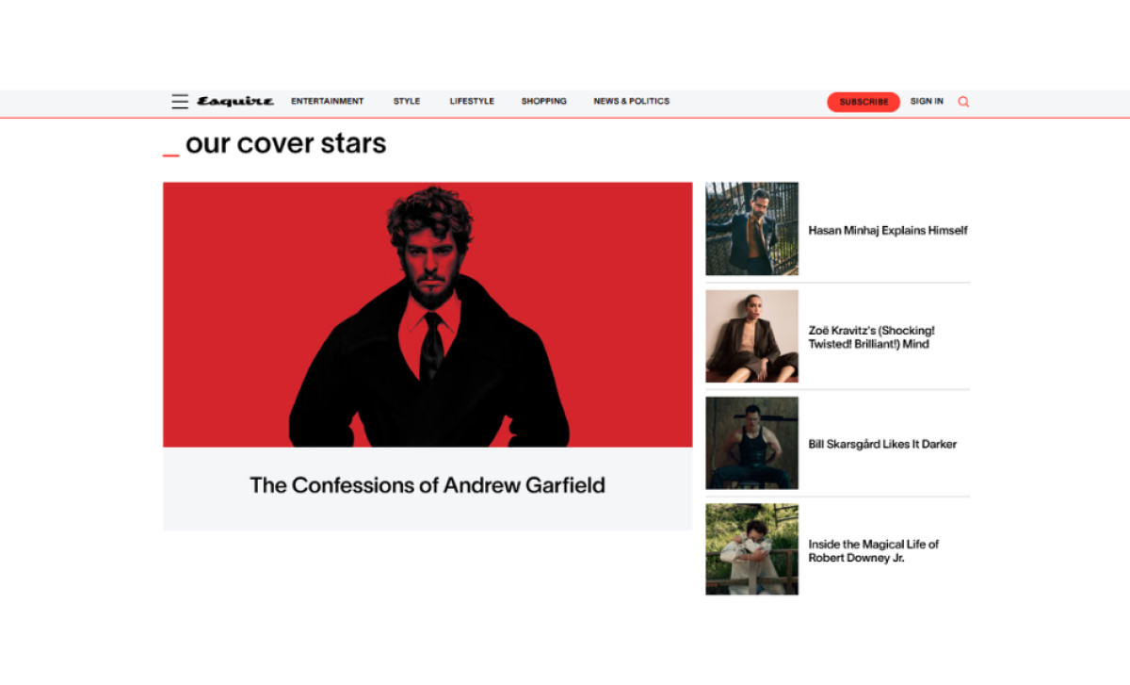
Task: Navigate to News & Politics
Action: coord(631,102)
